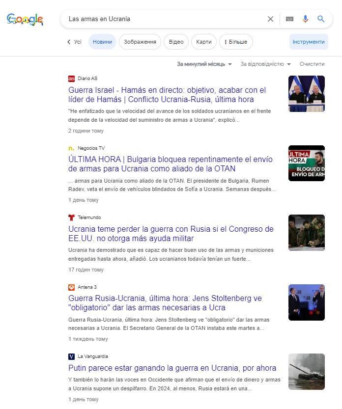342x409 pixels.
Task: Click the Antena 3 source icon
Action: [x=71, y=287]
